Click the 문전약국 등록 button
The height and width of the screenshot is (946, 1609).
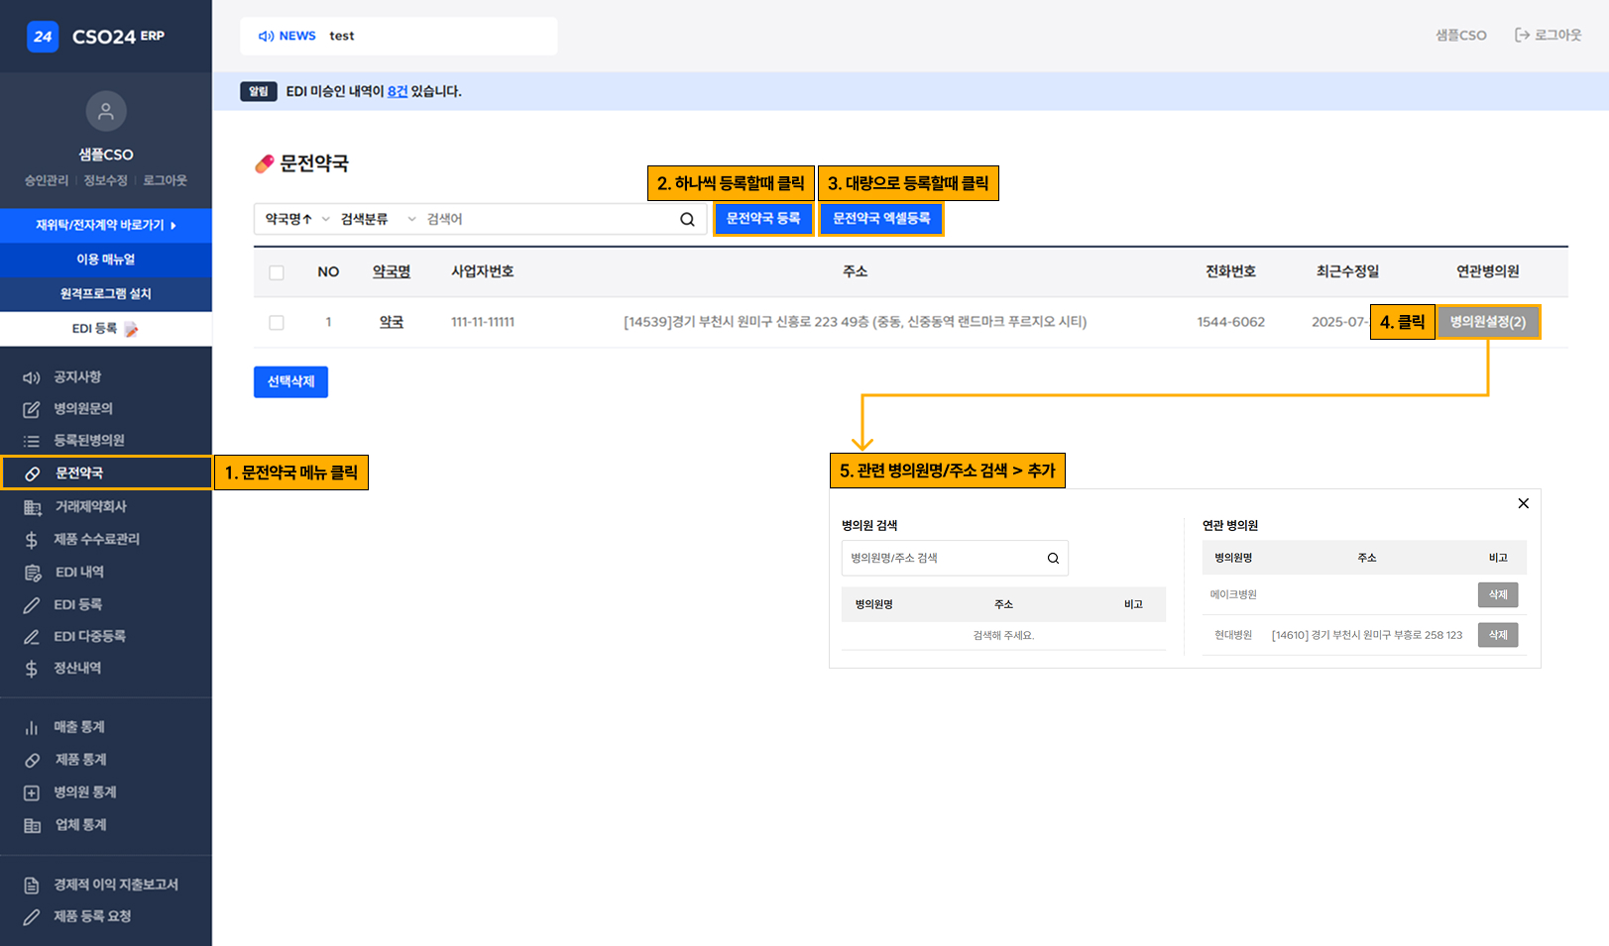click(762, 219)
